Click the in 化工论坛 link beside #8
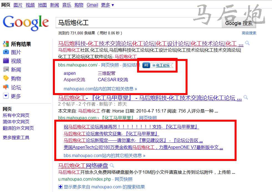The height and width of the screenshot is (192, 272). pyautogui.click(x=161, y=65)
